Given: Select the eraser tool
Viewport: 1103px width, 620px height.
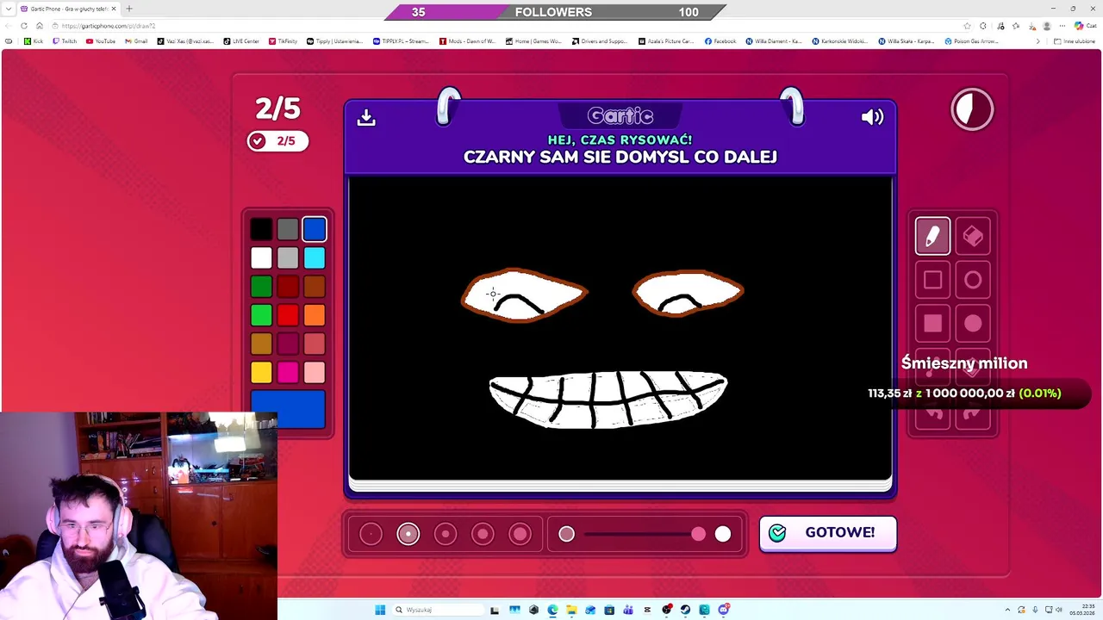Looking at the screenshot, I should (973, 236).
